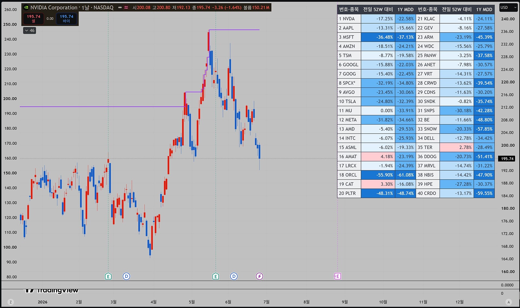Click the 260.00 label on the left price scale
The image size is (520, 308).
click(x=11, y=9)
